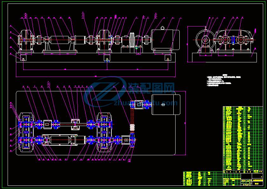Viewport: 267px width, 189px height.
Task: Click the belt pulley in front elevation view
Action: coord(132,40)
